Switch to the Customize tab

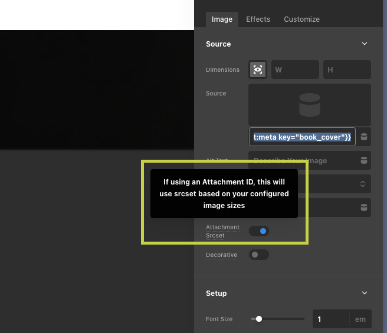[x=301, y=19]
